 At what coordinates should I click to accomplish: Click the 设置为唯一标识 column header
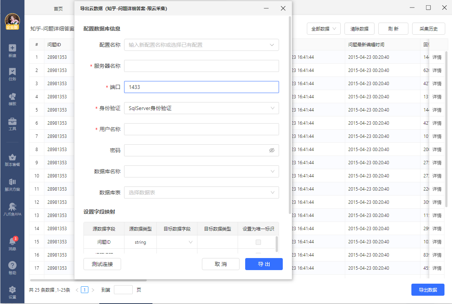point(258,229)
